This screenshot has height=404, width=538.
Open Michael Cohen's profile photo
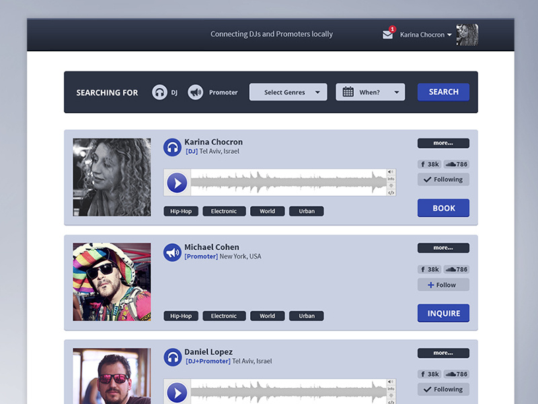click(112, 281)
